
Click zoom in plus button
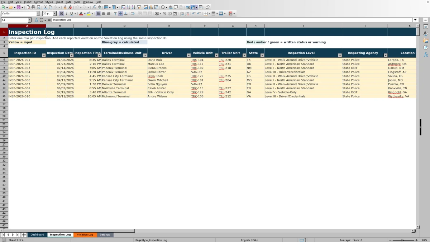point(416,240)
